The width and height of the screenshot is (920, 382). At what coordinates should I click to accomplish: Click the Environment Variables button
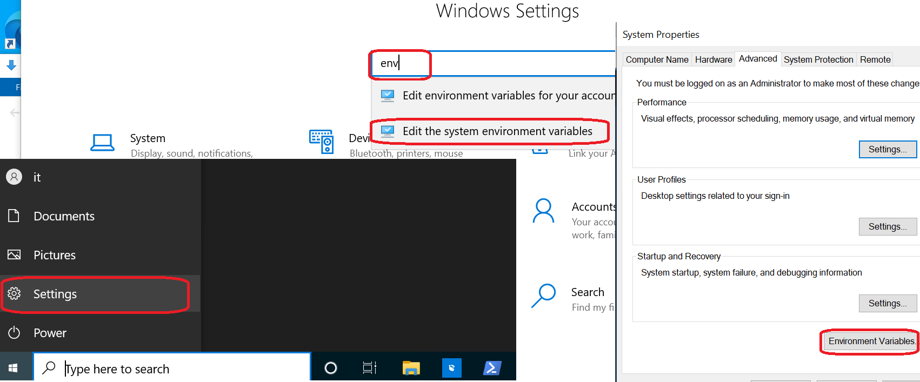tap(871, 341)
